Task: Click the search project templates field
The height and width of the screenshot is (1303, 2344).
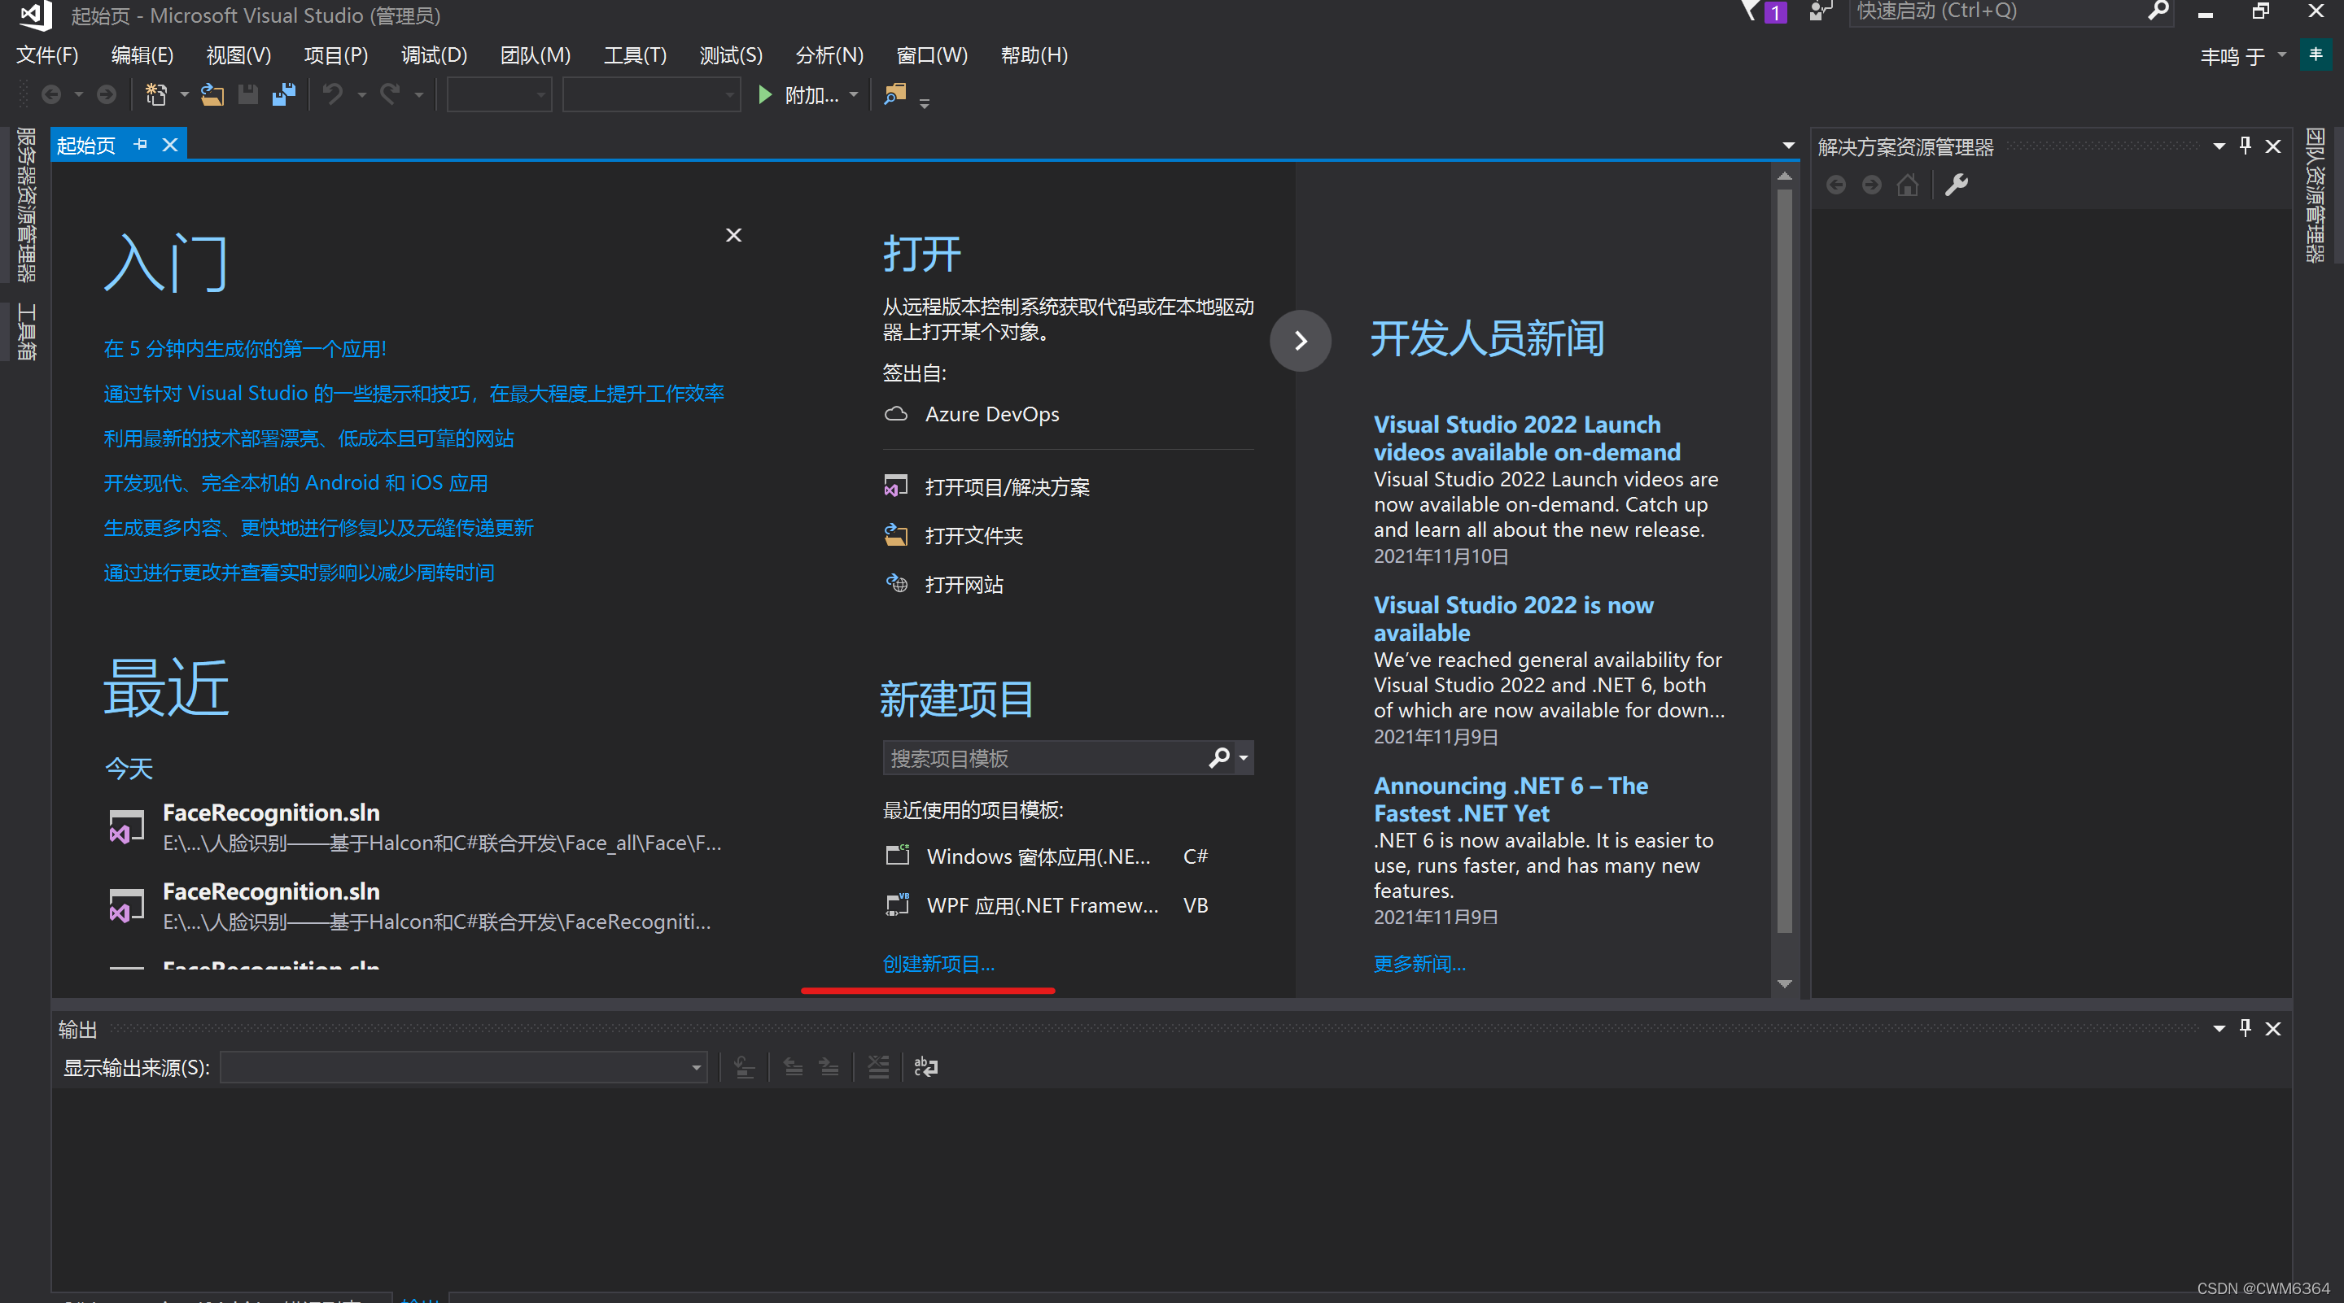Action: coord(1044,757)
